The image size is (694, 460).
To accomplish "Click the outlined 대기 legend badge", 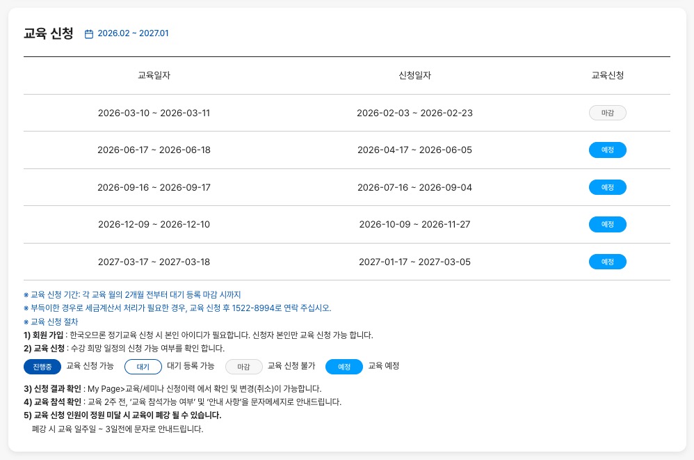I will 143,366.
